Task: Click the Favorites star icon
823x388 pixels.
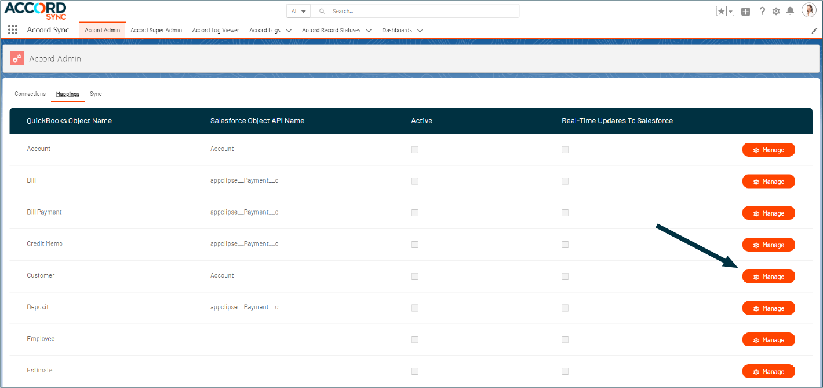Action: tap(722, 11)
